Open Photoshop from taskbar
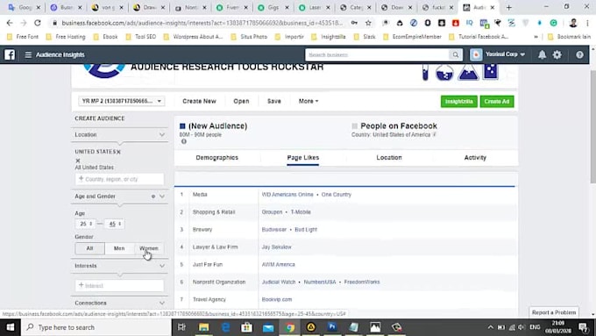The image size is (596, 336). (x=332, y=327)
